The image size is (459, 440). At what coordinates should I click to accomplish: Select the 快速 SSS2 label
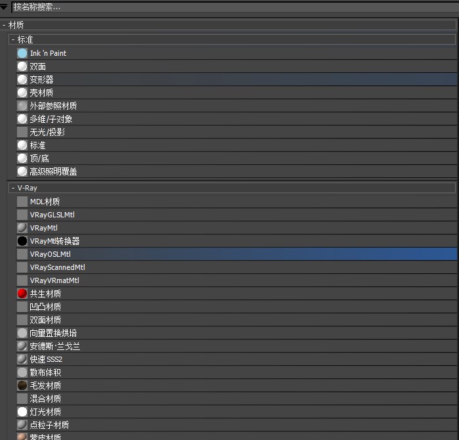point(46,359)
